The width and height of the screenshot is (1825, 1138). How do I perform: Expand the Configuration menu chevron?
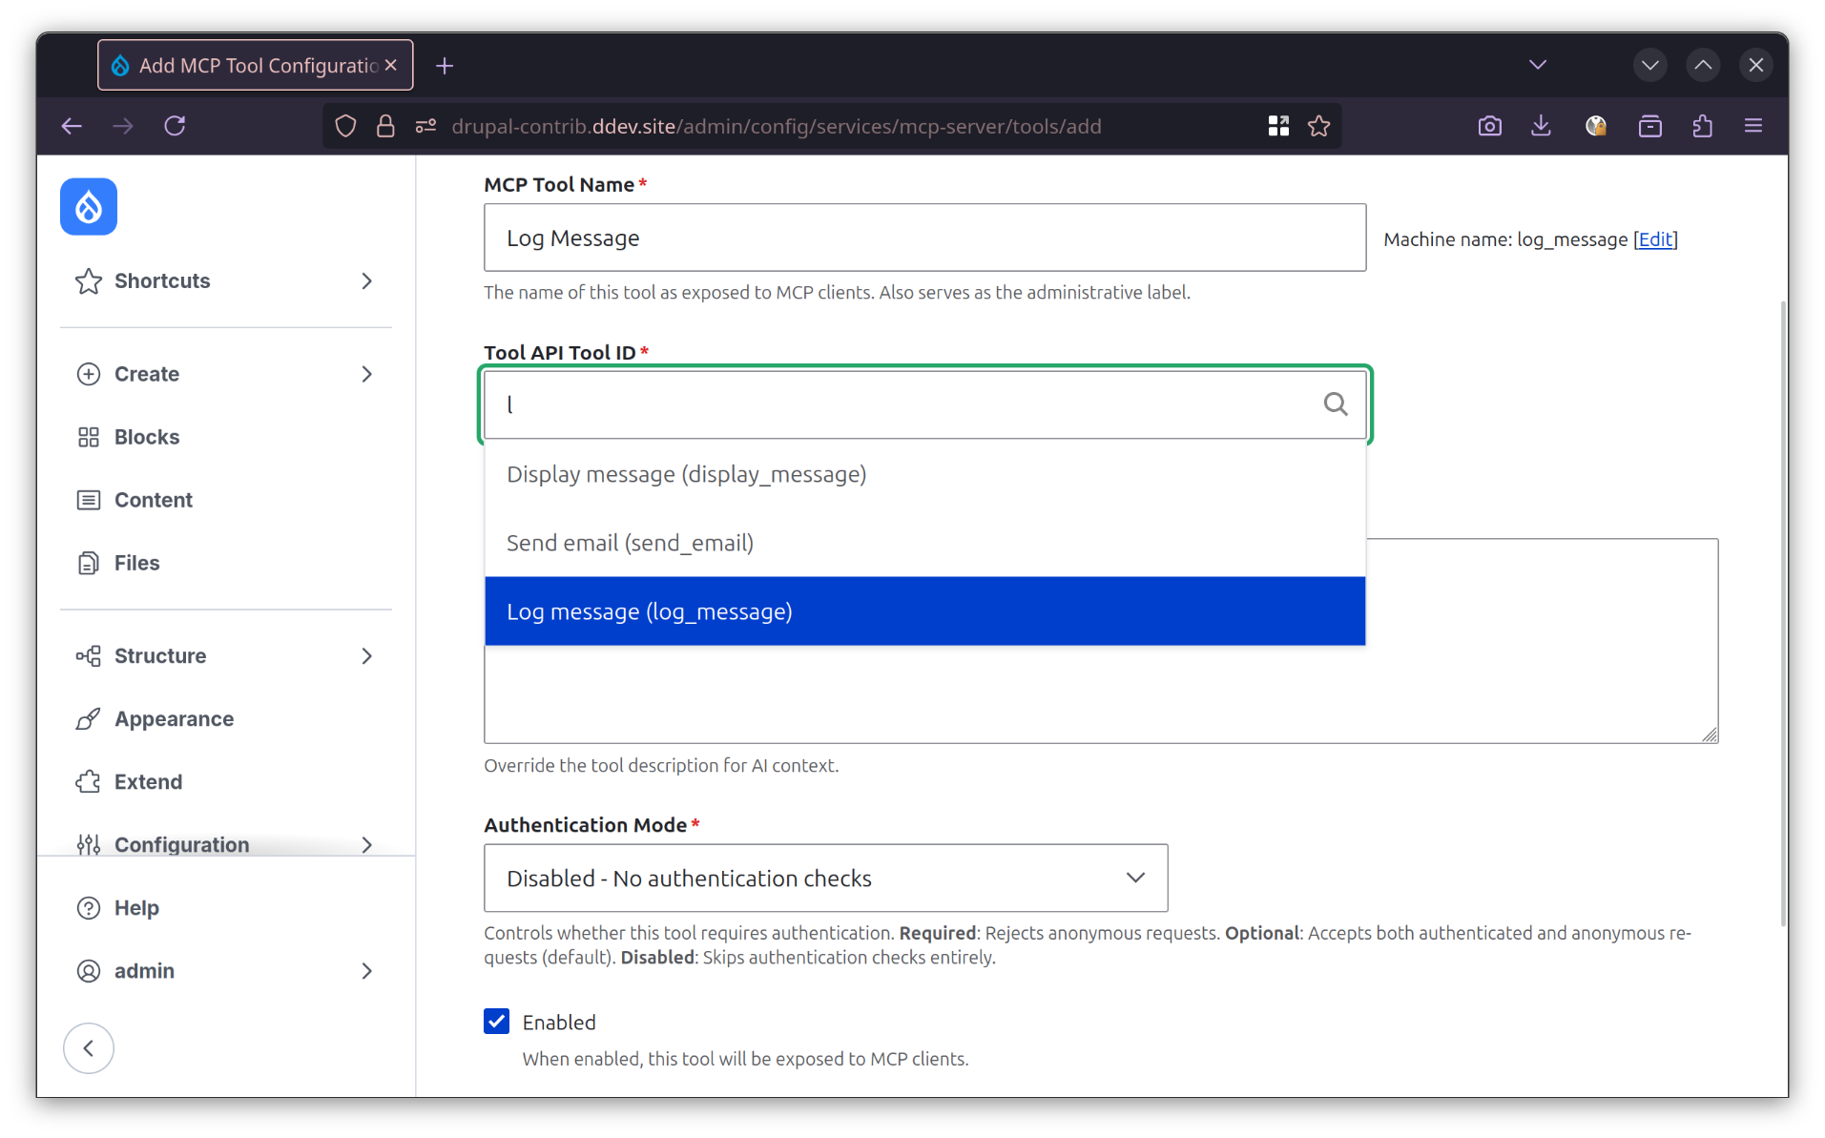(x=367, y=844)
